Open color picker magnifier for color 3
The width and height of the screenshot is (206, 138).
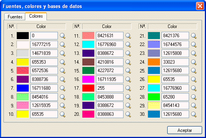pos(63,53)
